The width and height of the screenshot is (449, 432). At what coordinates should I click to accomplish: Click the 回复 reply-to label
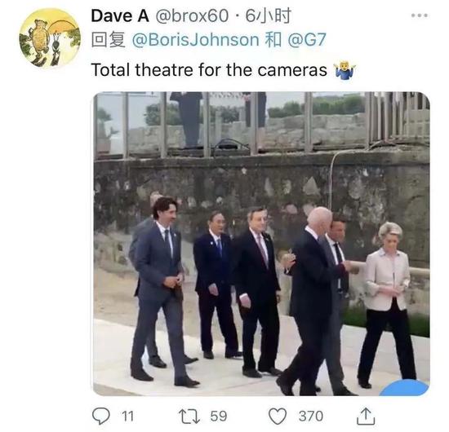click(109, 40)
